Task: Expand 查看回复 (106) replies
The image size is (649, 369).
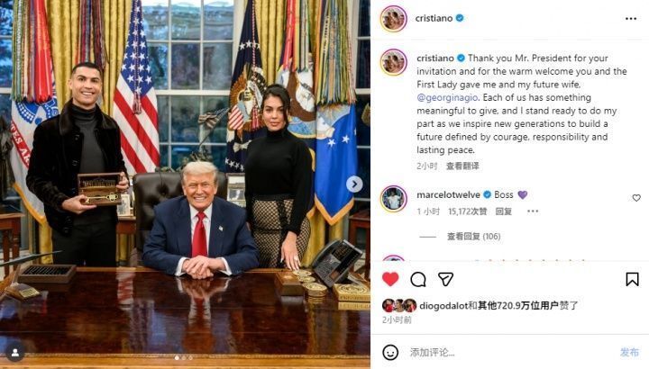Action: (473, 237)
